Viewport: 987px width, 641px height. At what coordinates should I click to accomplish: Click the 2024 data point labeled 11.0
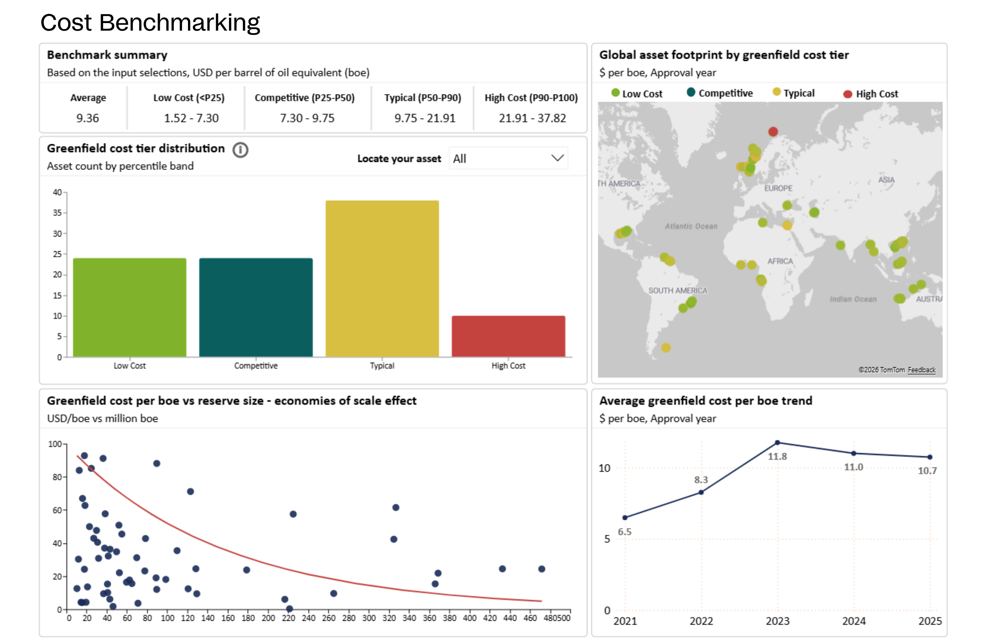pyautogui.click(x=854, y=453)
